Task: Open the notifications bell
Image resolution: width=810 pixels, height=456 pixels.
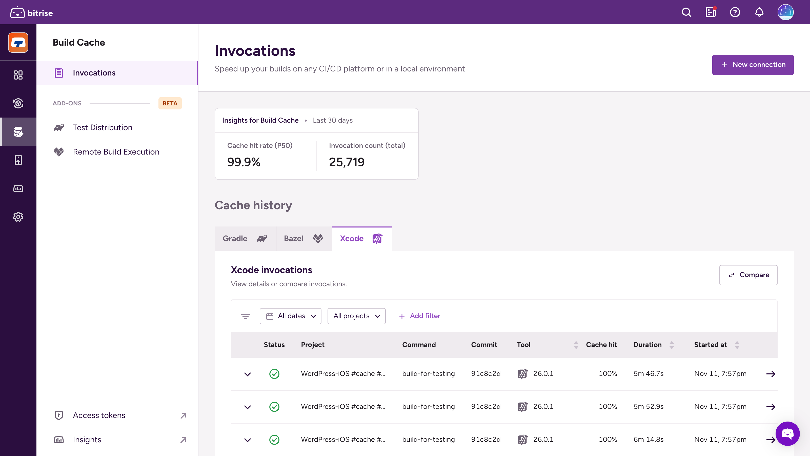Action: coord(759,13)
